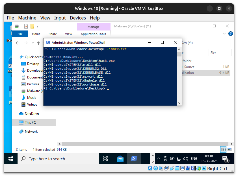
Task: Expand the Explorer ribbon with the chevron
Action: 224,34
